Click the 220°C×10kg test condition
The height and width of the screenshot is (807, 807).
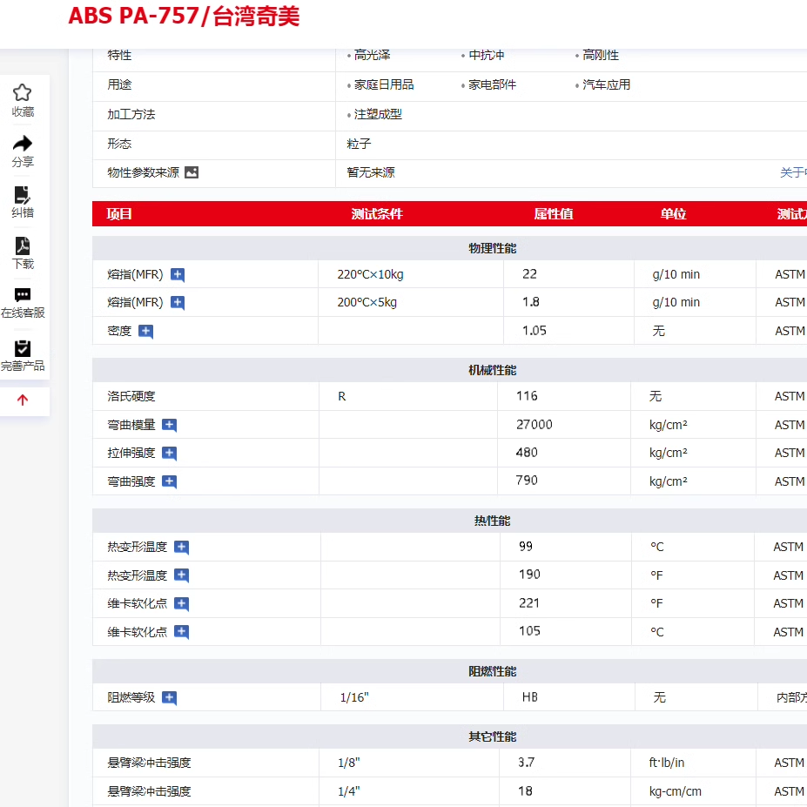[x=370, y=275]
